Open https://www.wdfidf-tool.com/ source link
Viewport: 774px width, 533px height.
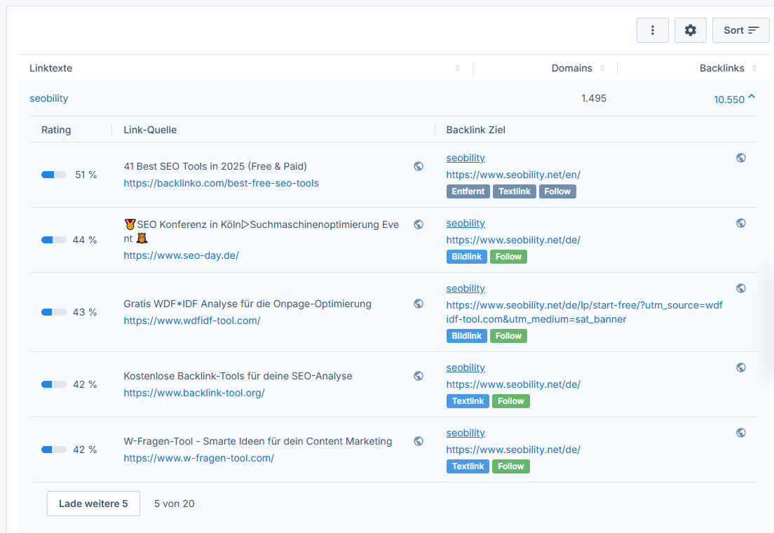[x=192, y=321]
